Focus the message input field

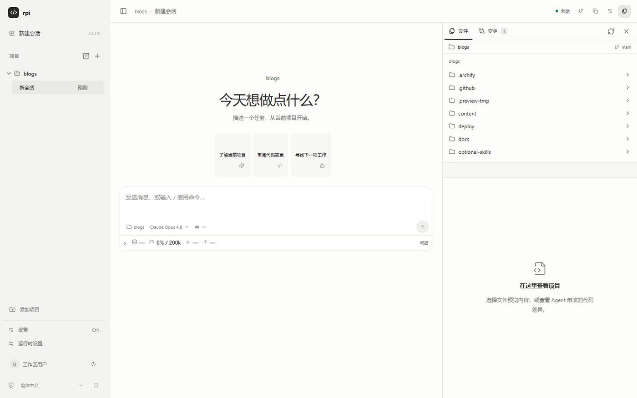pyautogui.click(x=276, y=203)
